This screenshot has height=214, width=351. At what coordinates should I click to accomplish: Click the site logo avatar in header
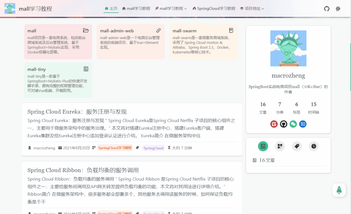(10, 8)
